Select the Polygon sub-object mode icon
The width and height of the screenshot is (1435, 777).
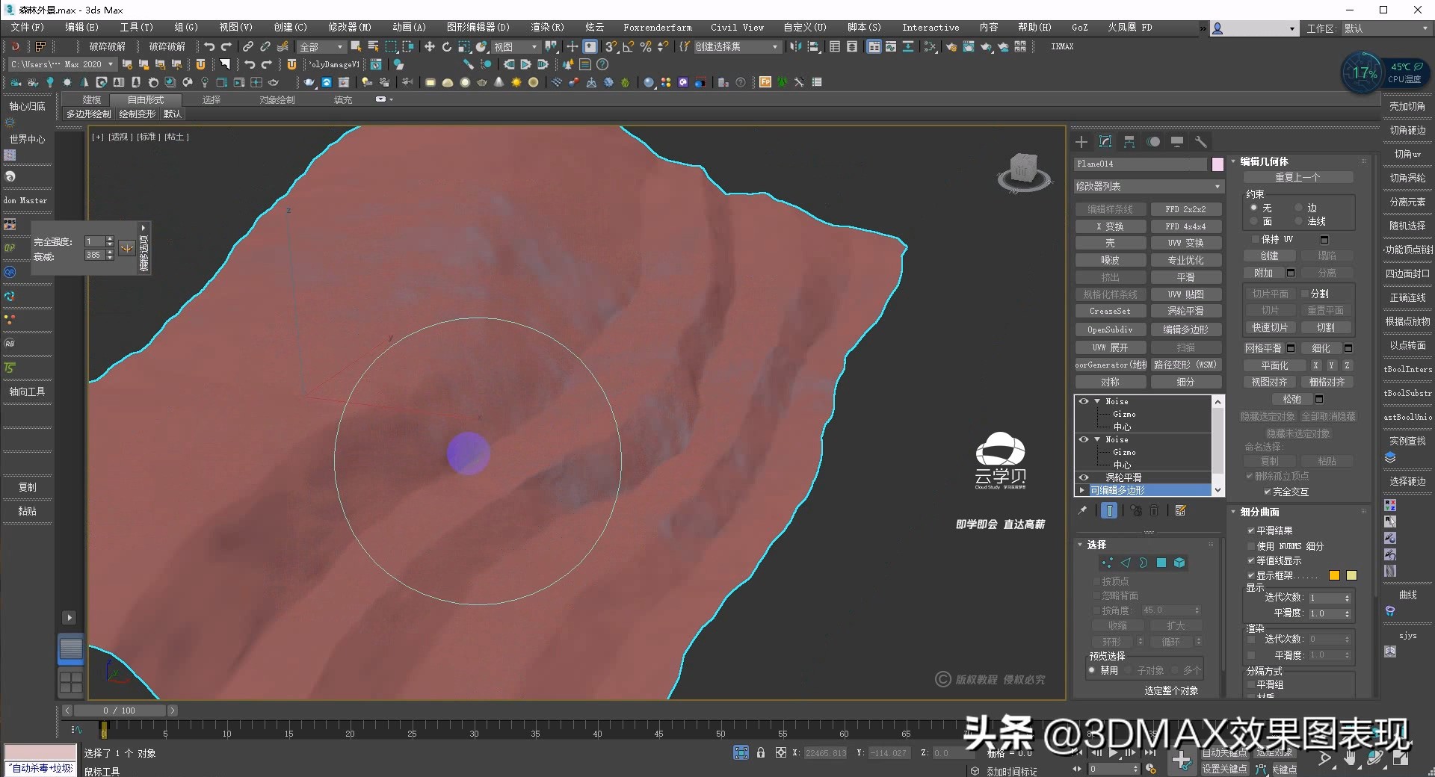(1161, 563)
